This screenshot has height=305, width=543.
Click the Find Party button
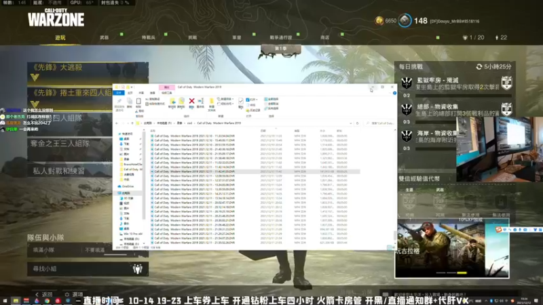pyautogui.click(x=88, y=268)
